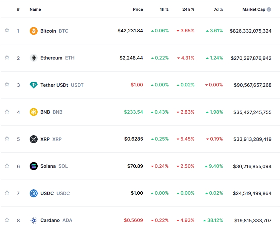Sort by the 24h % column header
Viewport: 280px width, 233px height.
tap(188, 9)
